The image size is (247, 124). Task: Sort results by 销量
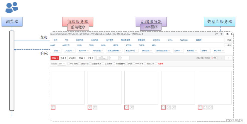click(x=63, y=58)
